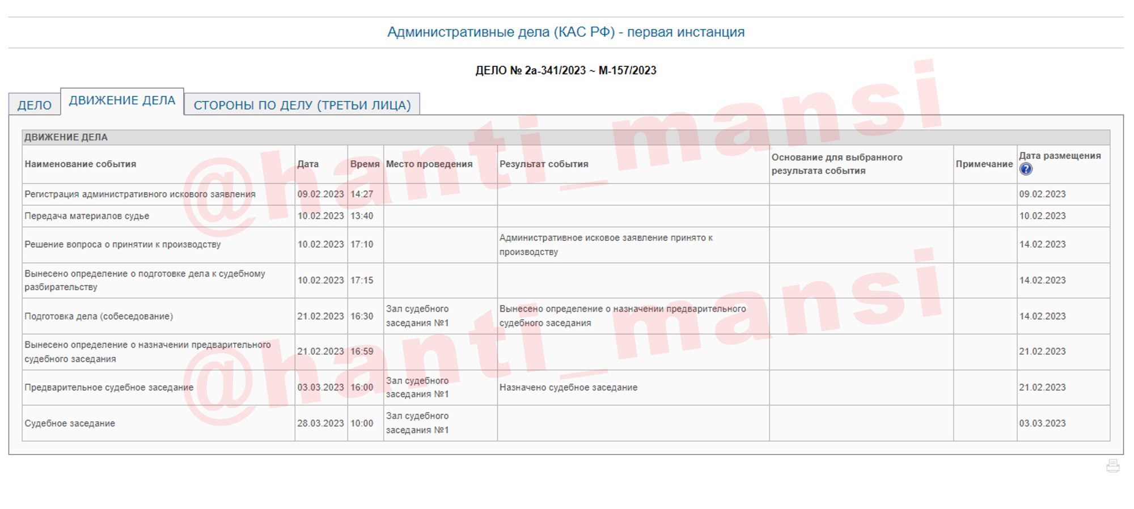This screenshot has height=509, width=1134.
Task: Click 'Основание для выбранного результата события' header
Action: [836, 164]
